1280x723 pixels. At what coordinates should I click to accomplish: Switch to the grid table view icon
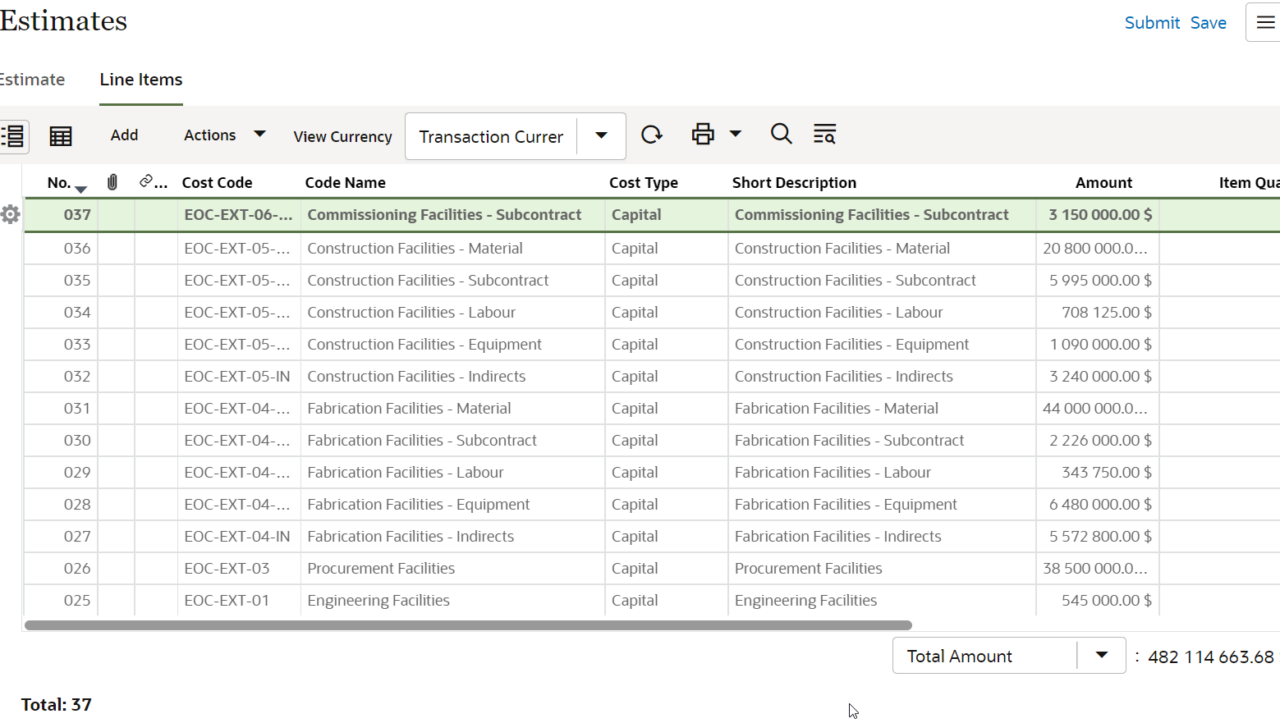(61, 136)
